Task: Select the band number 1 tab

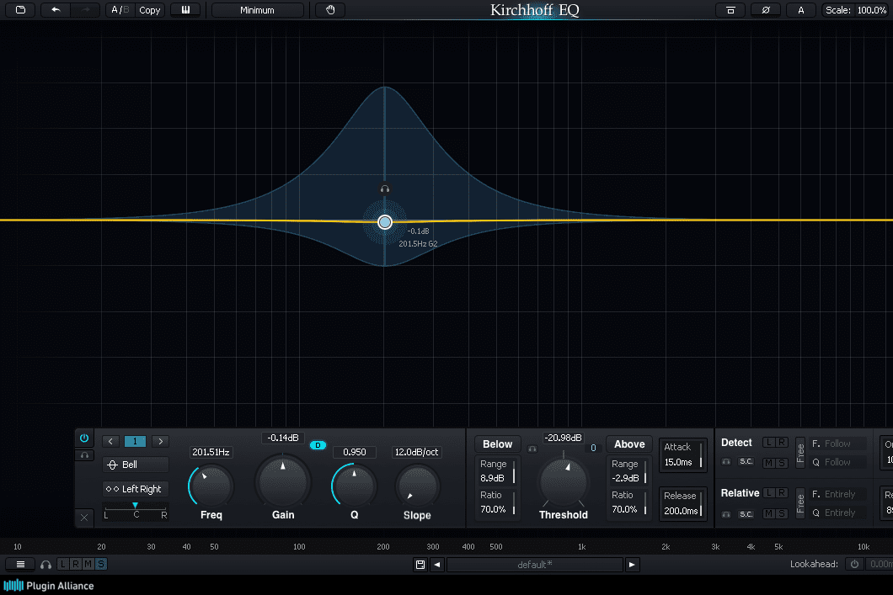Action: tap(135, 442)
